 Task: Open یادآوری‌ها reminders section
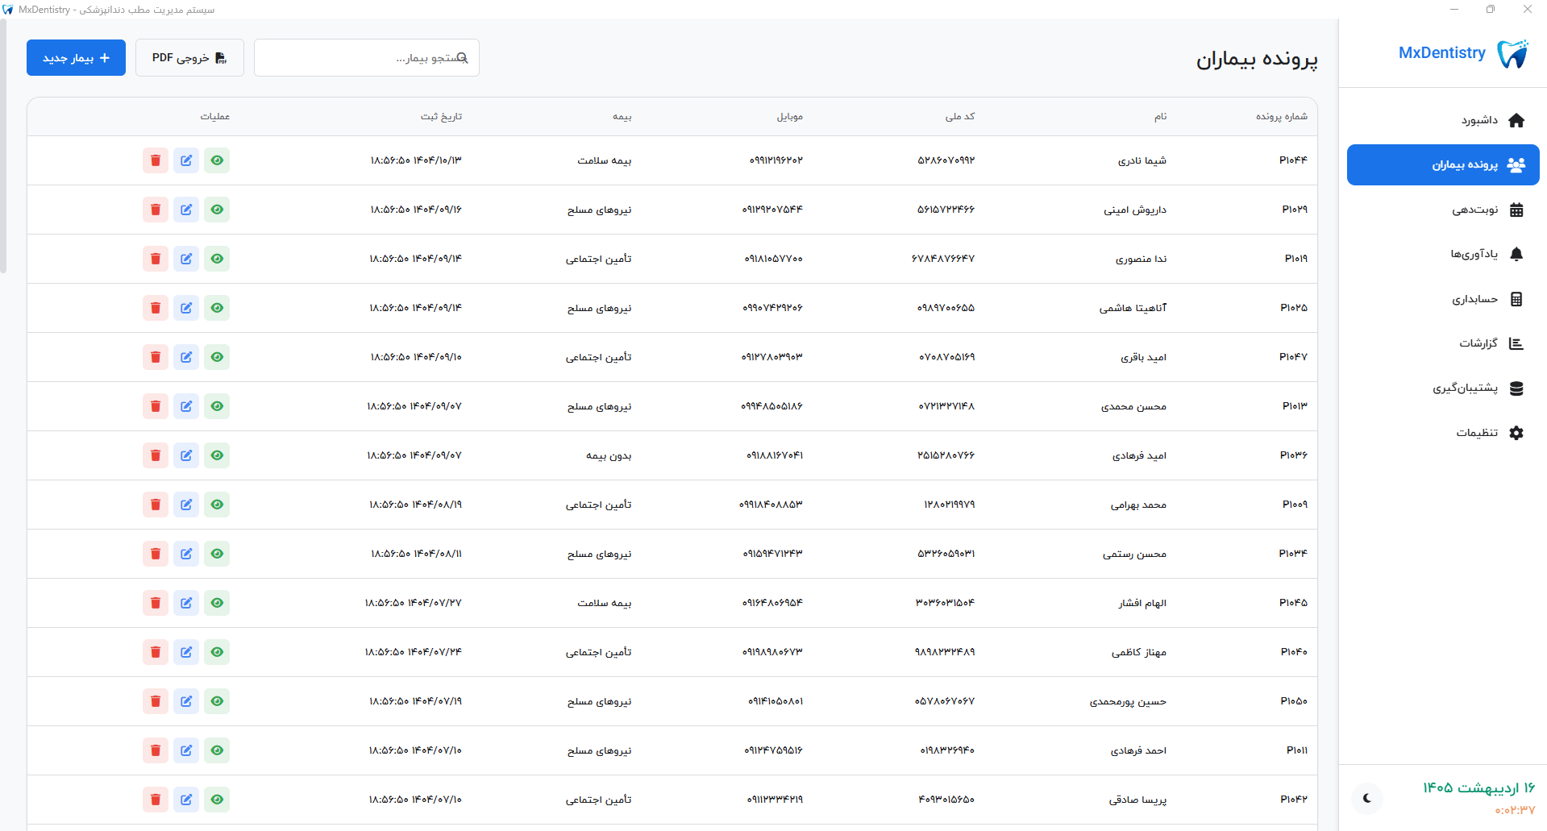coord(1443,254)
